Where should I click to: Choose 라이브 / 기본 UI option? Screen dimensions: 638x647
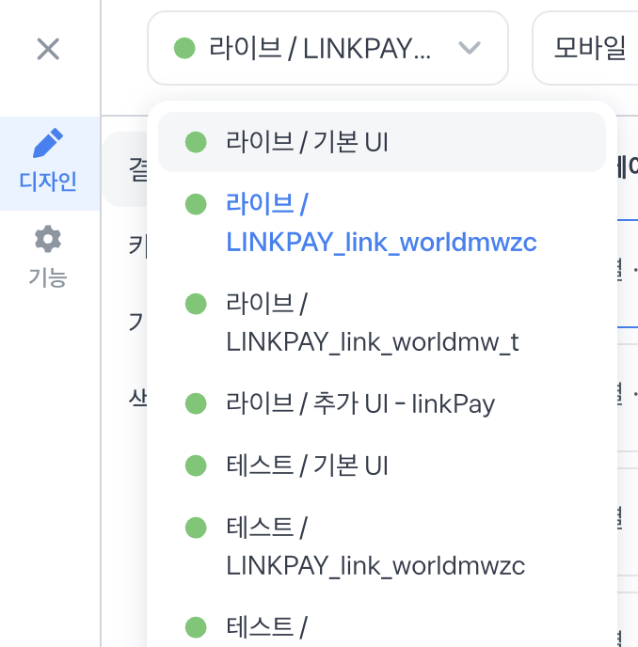pyautogui.click(x=381, y=142)
